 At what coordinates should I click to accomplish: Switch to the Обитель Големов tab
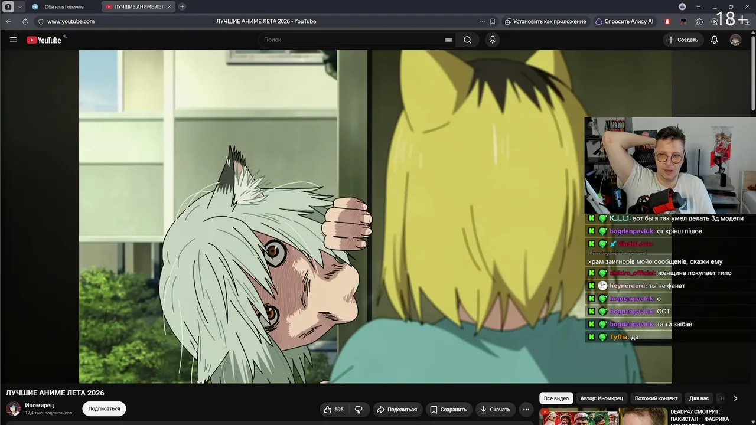(x=64, y=6)
